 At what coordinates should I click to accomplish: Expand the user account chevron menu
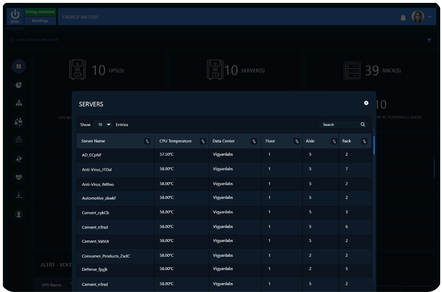pos(429,17)
